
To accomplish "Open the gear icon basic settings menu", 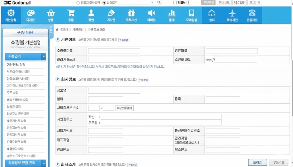I will click(11, 15).
